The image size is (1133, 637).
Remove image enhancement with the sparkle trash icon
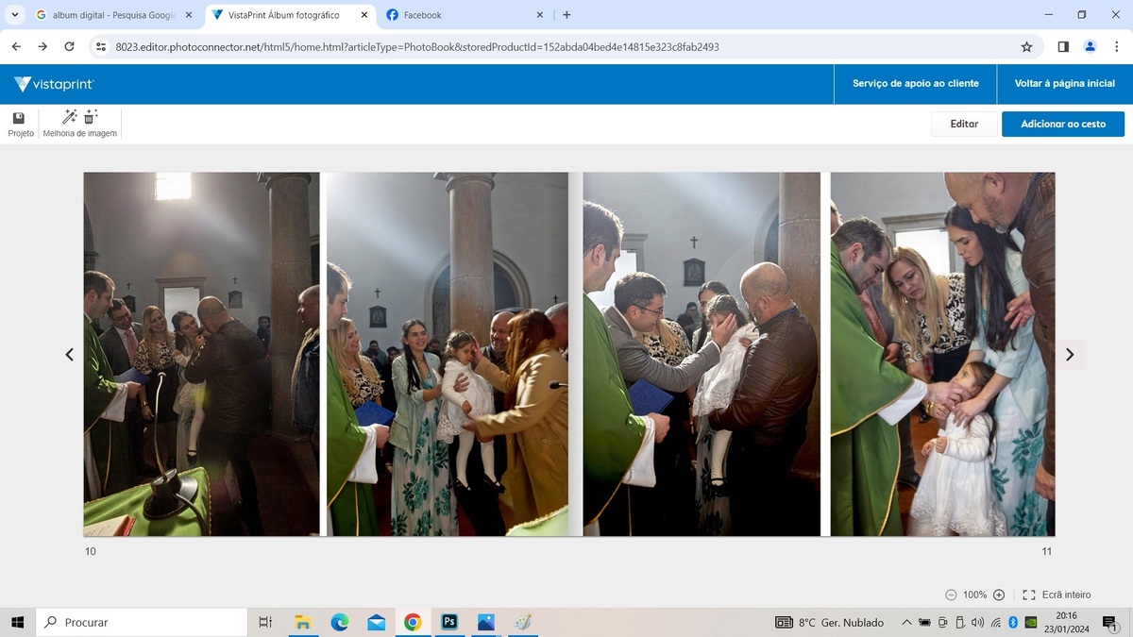91,117
